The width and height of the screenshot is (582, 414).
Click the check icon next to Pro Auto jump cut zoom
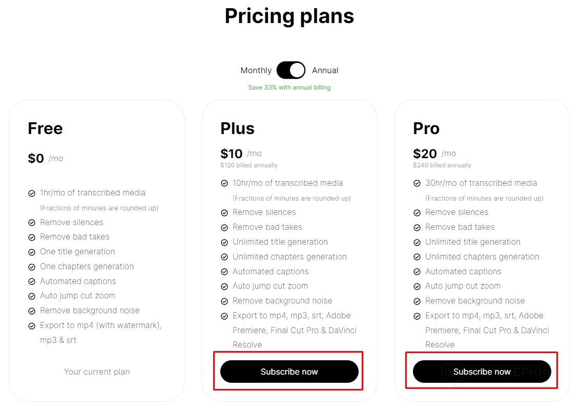(x=417, y=287)
